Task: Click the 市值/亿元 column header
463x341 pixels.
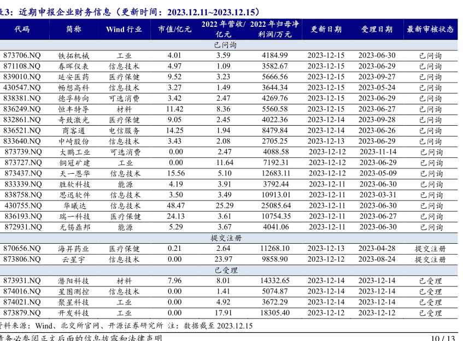Action: 175,29
